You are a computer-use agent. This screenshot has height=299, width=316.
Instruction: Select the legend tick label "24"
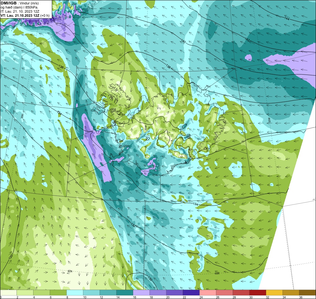point(201,297)
